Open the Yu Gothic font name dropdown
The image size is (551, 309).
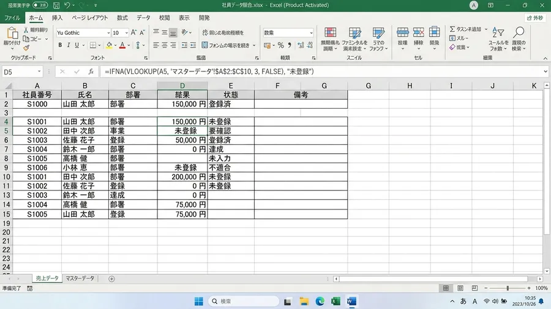point(108,32)
